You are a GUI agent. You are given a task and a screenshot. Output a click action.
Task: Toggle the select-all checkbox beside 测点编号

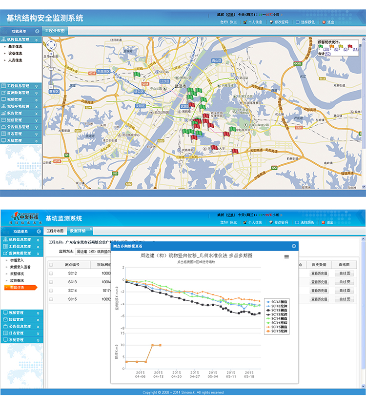[51, 265]
